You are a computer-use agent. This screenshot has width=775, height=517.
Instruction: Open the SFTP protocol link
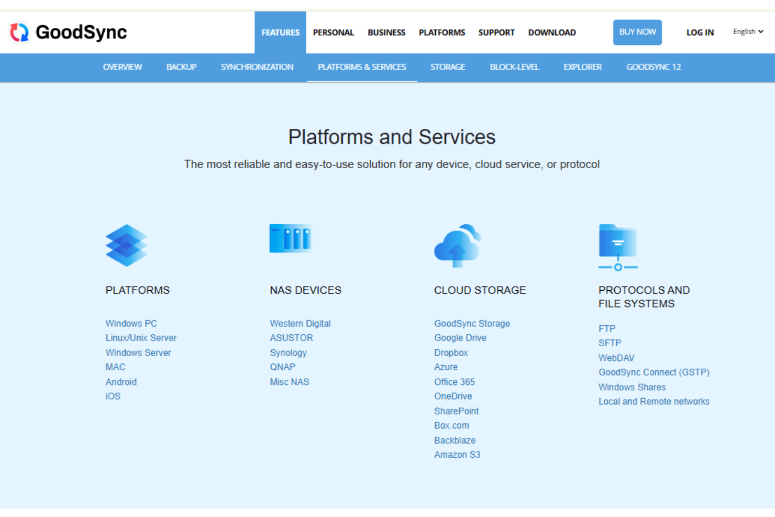point(610,343)
